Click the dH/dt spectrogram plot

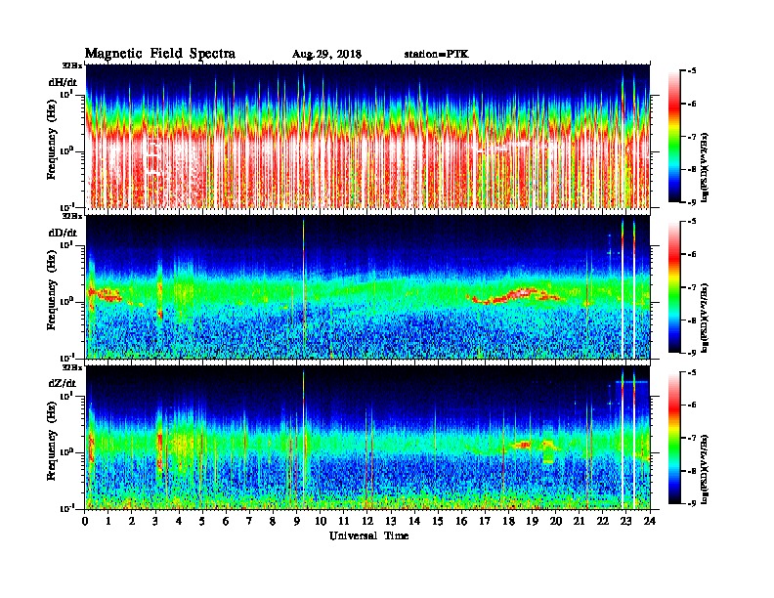point(367,136)
